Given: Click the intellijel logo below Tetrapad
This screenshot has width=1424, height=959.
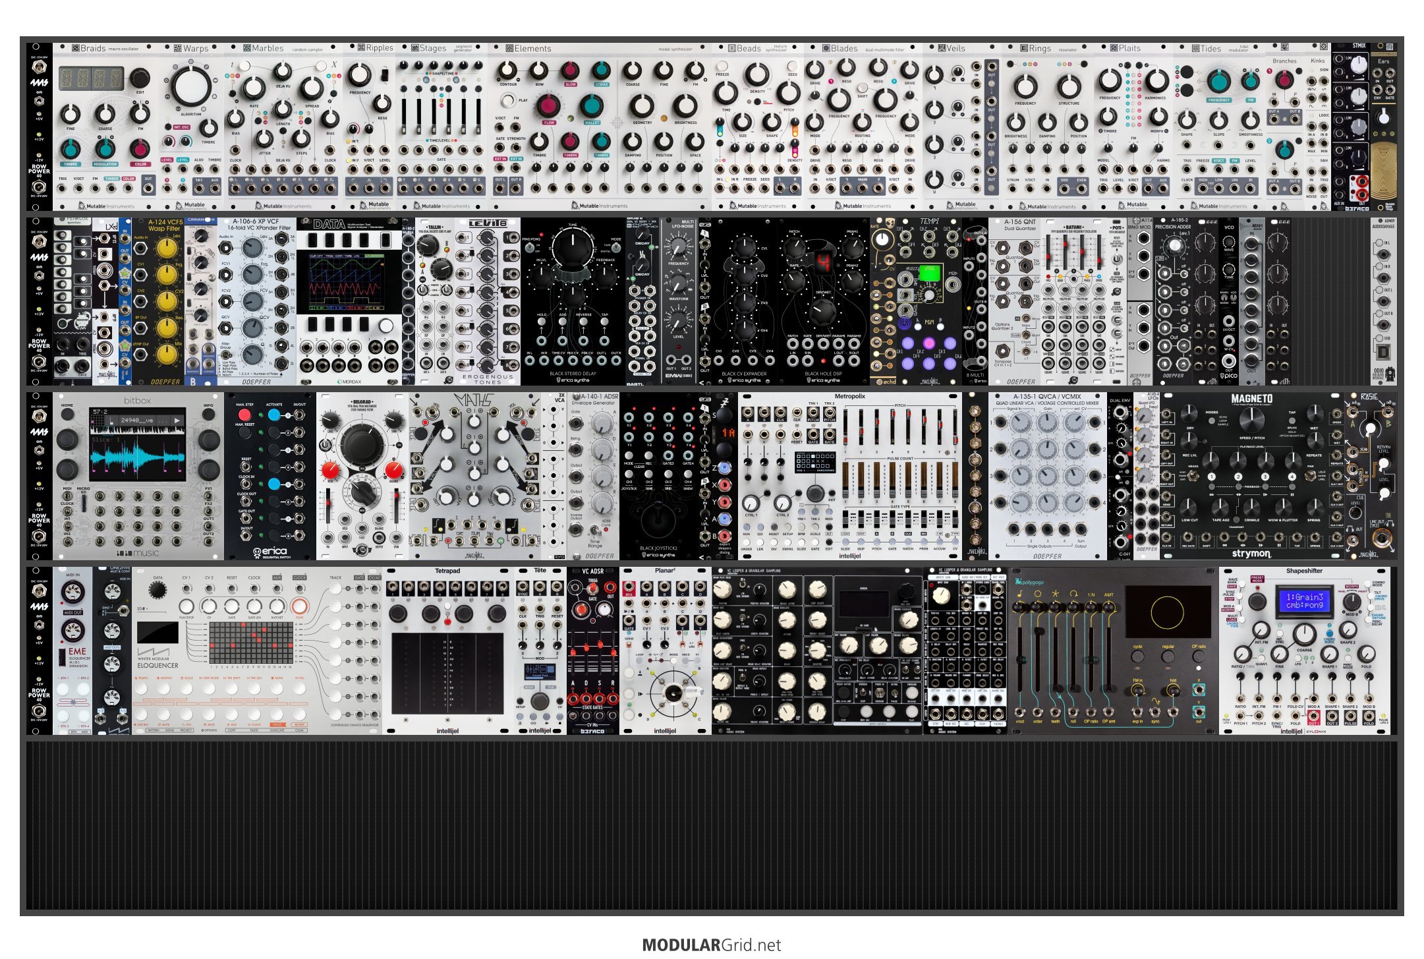Looking at the screenshot, I should (447, 731).
